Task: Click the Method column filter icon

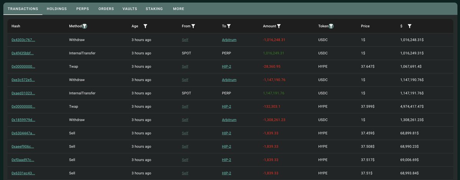Action: pos(85,26)
